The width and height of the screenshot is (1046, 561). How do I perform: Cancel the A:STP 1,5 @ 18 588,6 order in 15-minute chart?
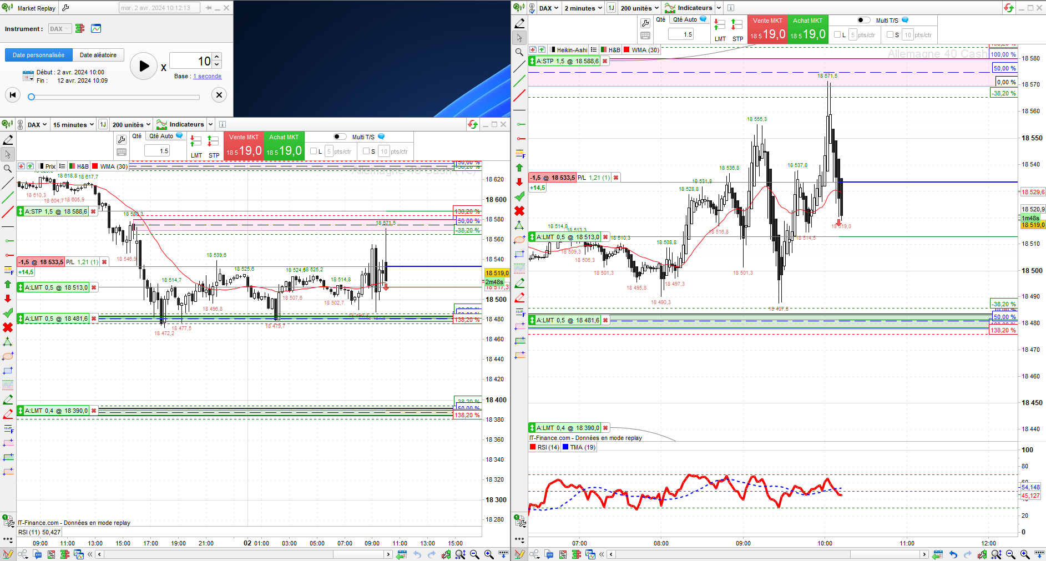pyautogui.click(x=93, y=211)
